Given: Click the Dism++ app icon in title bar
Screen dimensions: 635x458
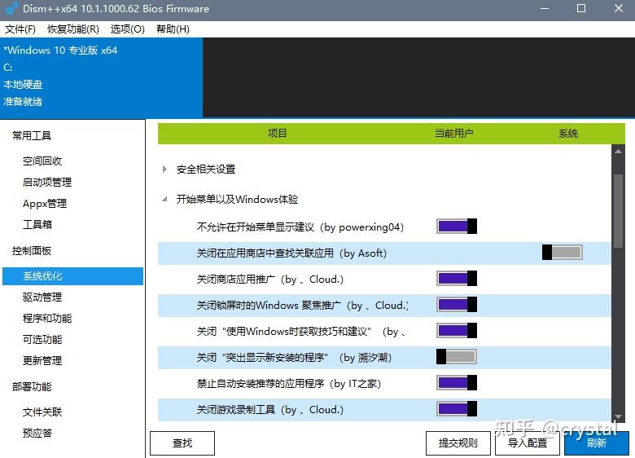Looking at the screenshot, I should pos(11,8).
